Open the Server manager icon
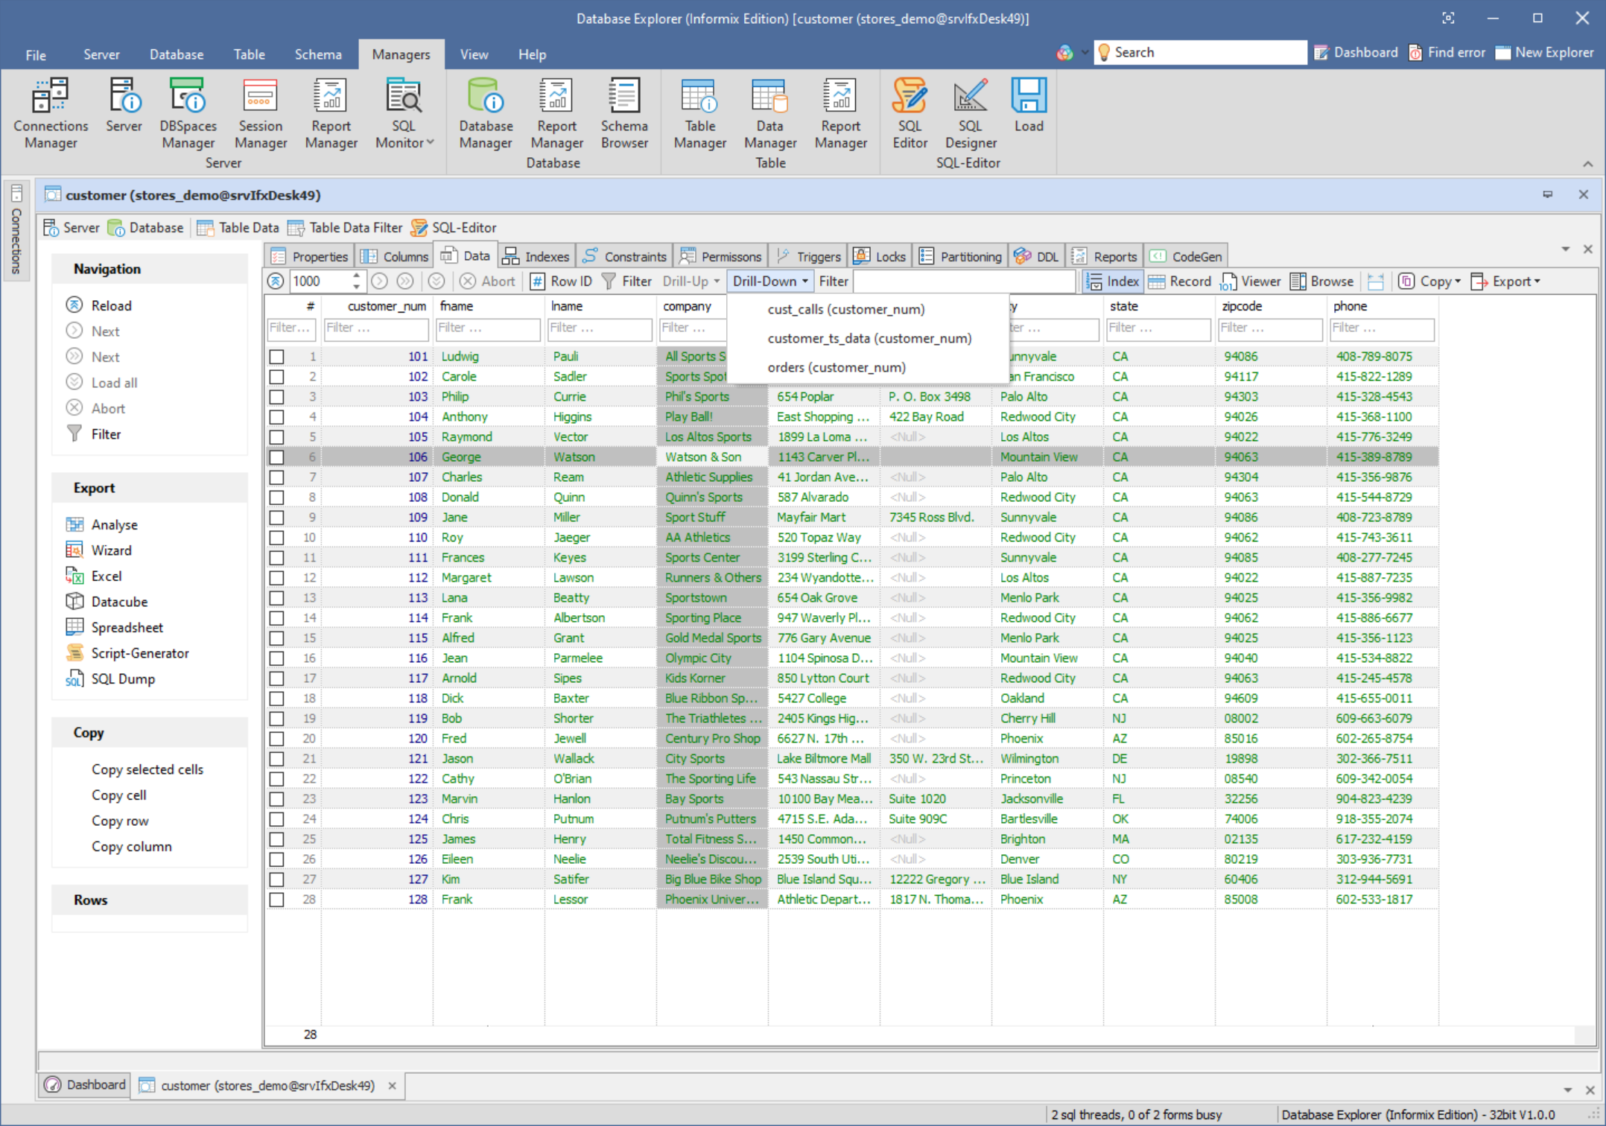1606x1126 pixels. point(124,106)
